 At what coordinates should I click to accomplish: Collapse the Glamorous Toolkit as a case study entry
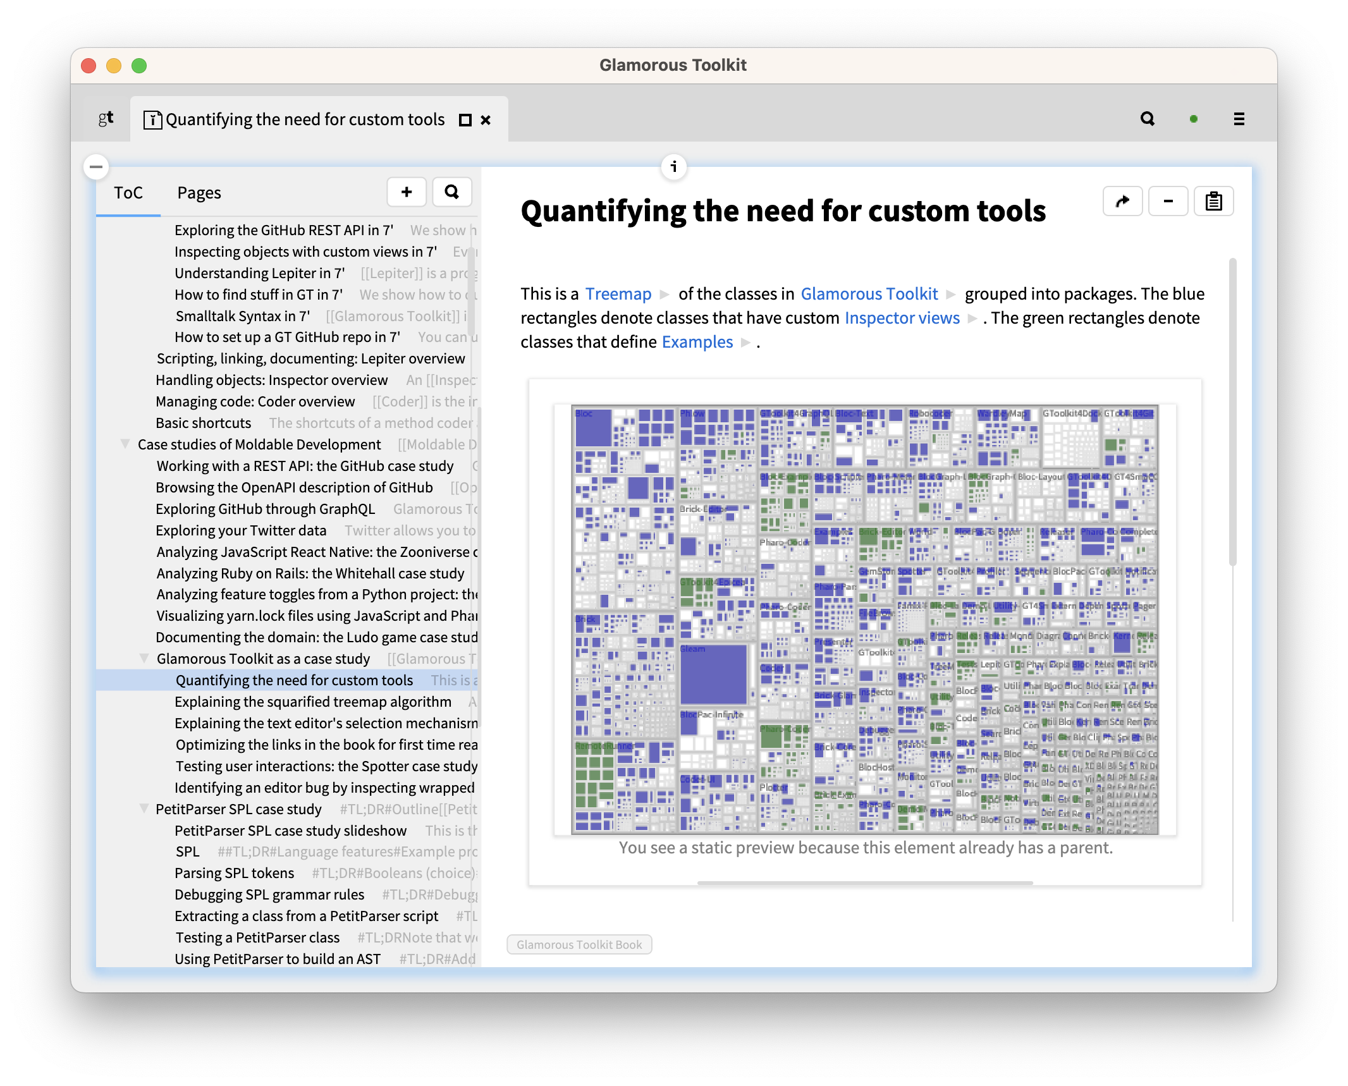click(x=143, y=659)
